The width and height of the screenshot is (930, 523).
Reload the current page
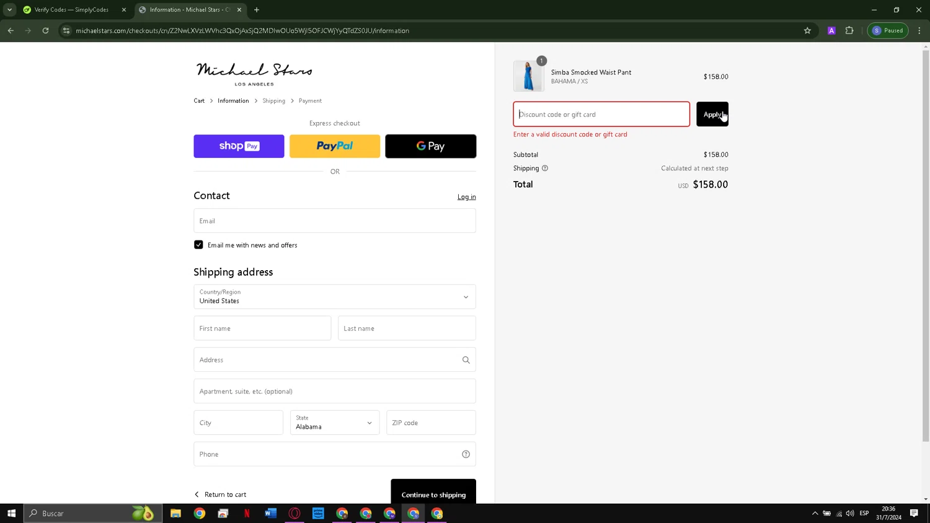[45, 30]
